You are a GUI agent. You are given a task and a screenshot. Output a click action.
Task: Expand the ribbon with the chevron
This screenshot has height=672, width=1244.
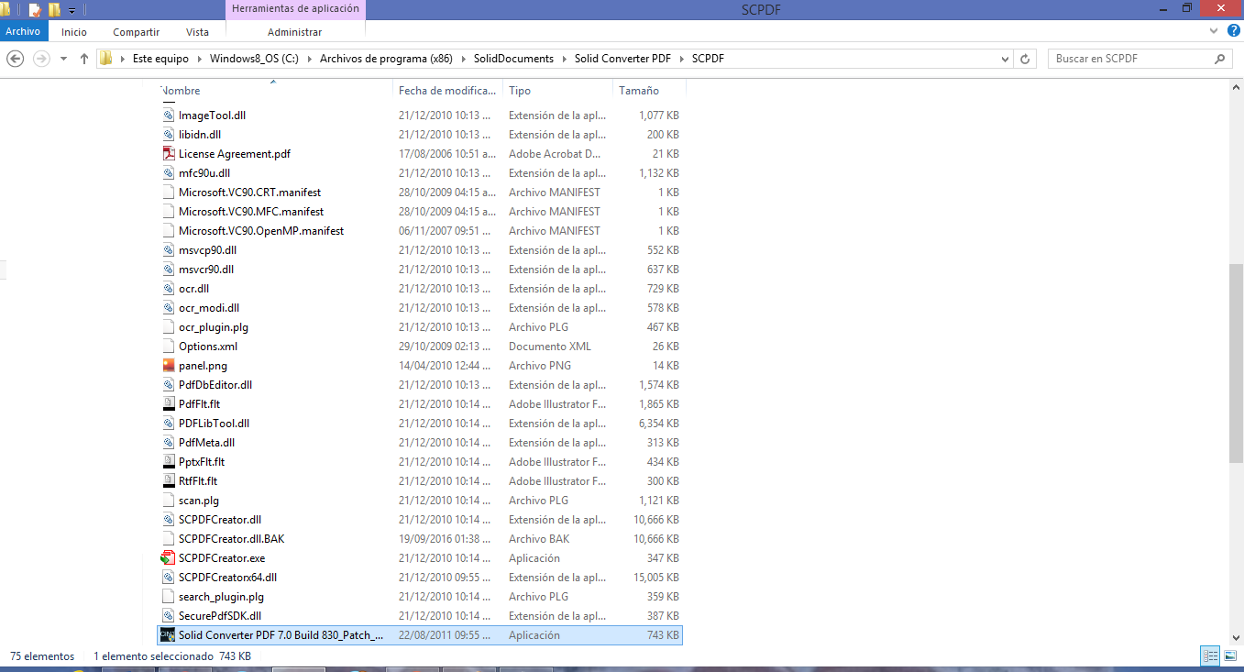pos(1213,31)
